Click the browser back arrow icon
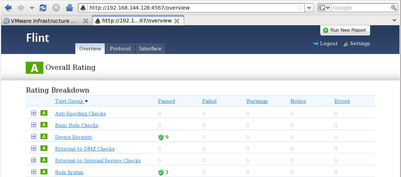The height and width of the screenshot is (177, 401). (x=8, y=7)
